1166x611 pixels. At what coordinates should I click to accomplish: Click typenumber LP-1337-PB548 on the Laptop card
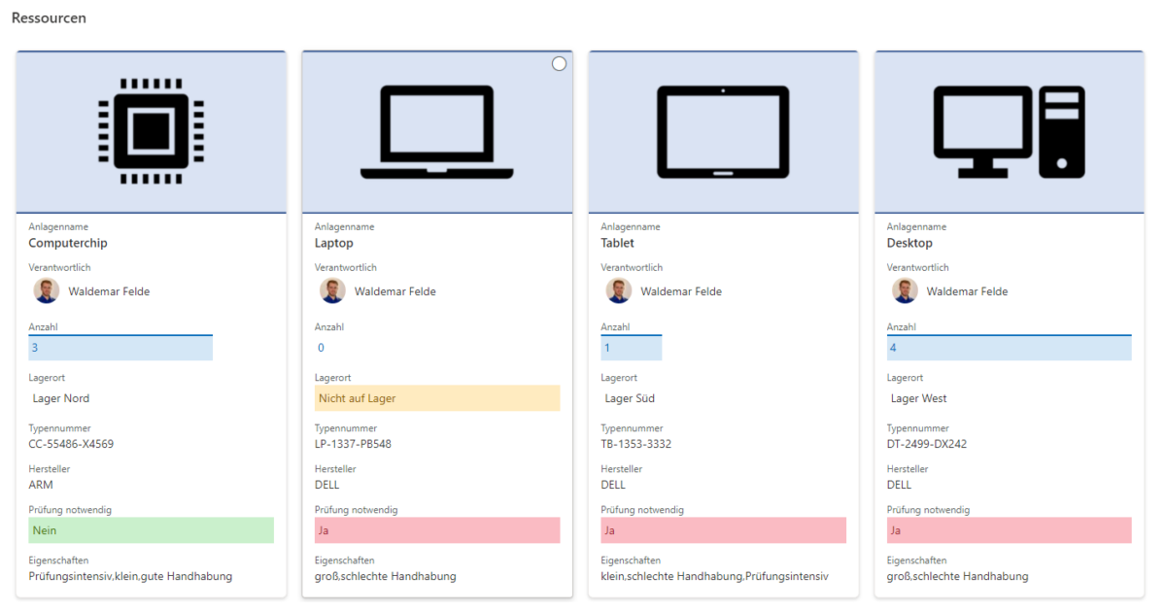point(356,444)
